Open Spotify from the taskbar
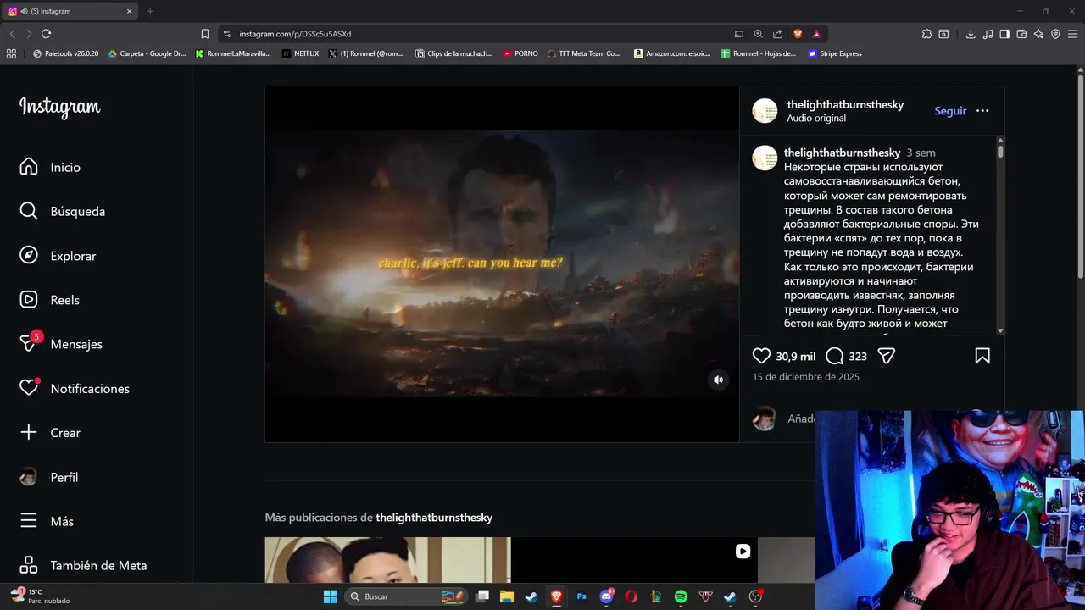Viewport: 1085px width, 610px height. pyautogui.click(x=681, y=596)
